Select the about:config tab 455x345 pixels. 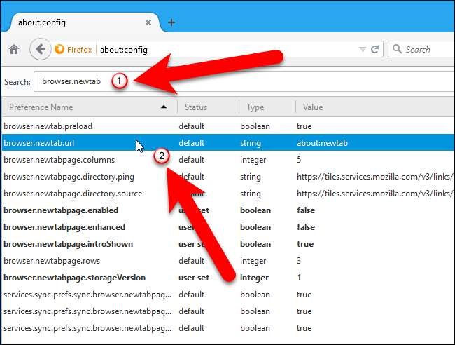[70, 22]
